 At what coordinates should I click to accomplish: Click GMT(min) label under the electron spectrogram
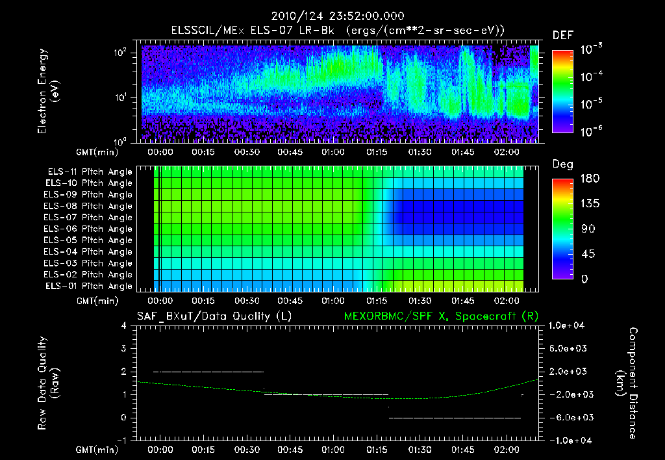click(x=97, y=152)
